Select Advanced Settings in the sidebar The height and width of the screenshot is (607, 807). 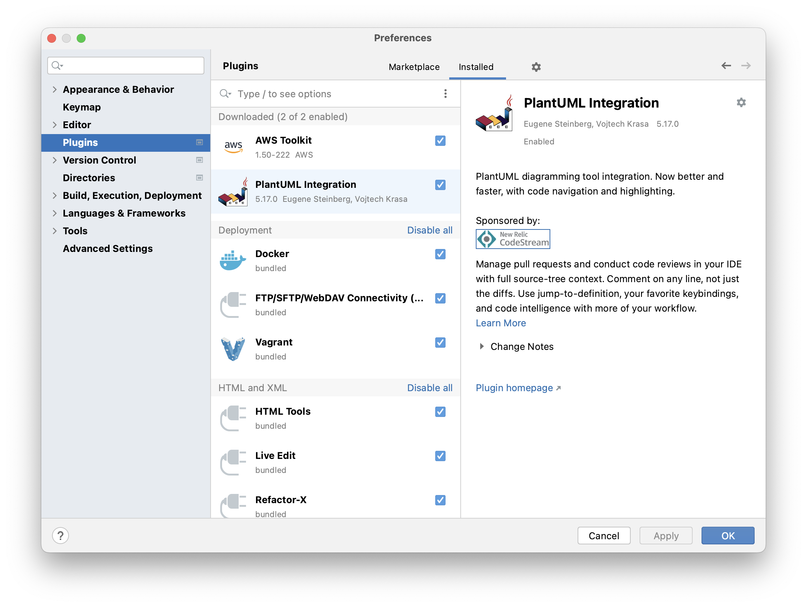107,248
